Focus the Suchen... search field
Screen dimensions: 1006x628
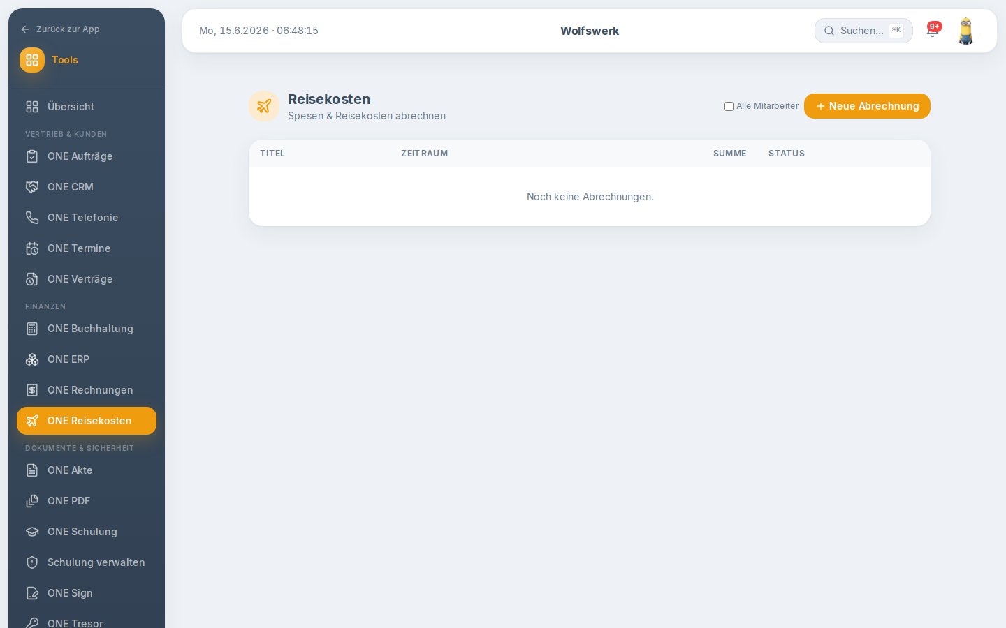(863, 31)
